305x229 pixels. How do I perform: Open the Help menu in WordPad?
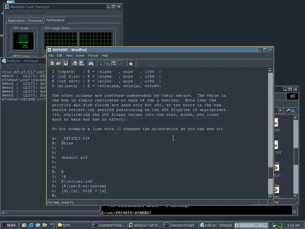(105, 55)
